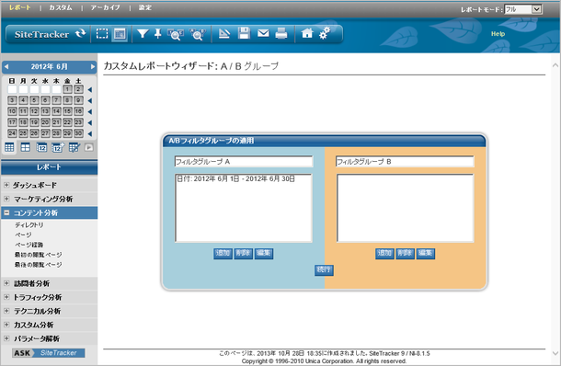Click the 続行 continue button
The image size is (561, 366).
tap(324, 269)
